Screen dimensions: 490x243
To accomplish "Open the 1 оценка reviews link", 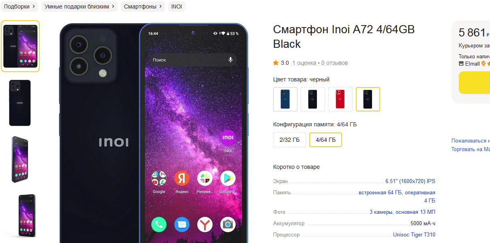I will pos(304,63).
